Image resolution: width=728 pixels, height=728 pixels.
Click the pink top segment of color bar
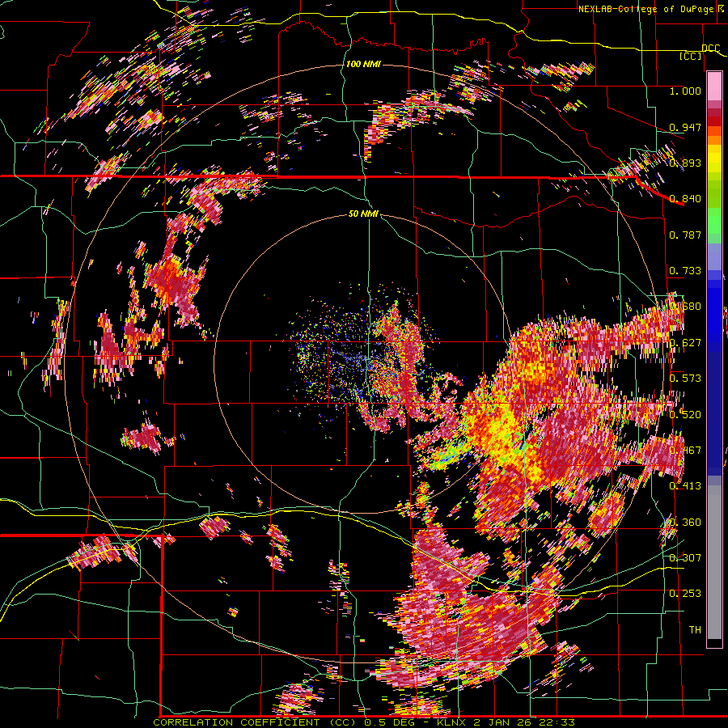(x=714, y=87)
